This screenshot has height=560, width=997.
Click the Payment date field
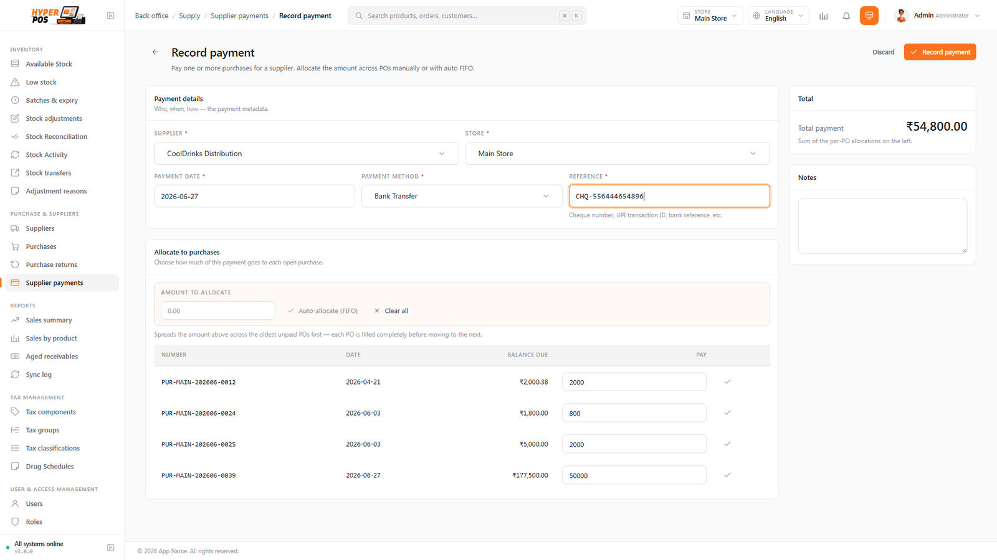click(x=254, y=196)
